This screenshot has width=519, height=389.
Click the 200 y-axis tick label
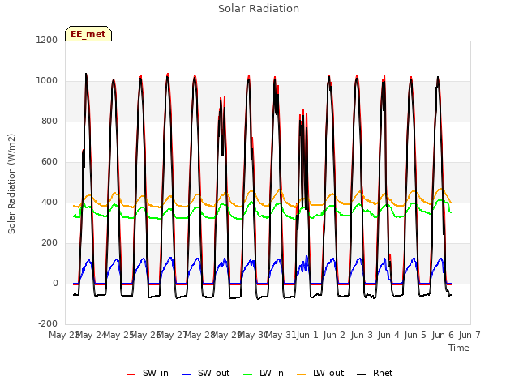pos(49,243)
